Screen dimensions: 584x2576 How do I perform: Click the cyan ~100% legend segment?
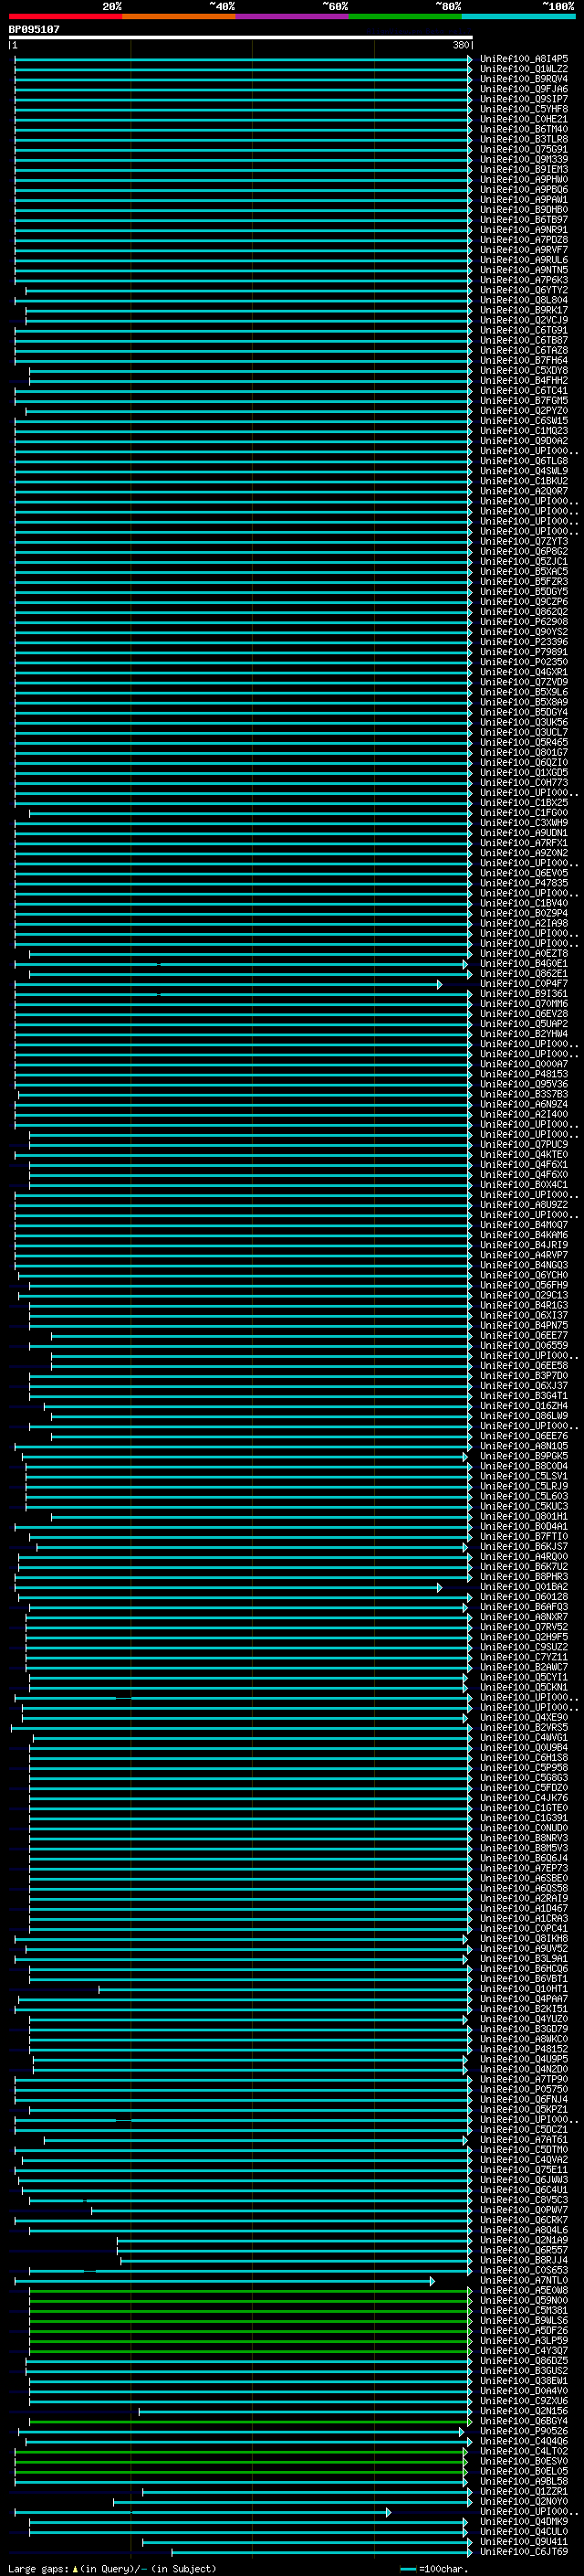click(519, 16)
